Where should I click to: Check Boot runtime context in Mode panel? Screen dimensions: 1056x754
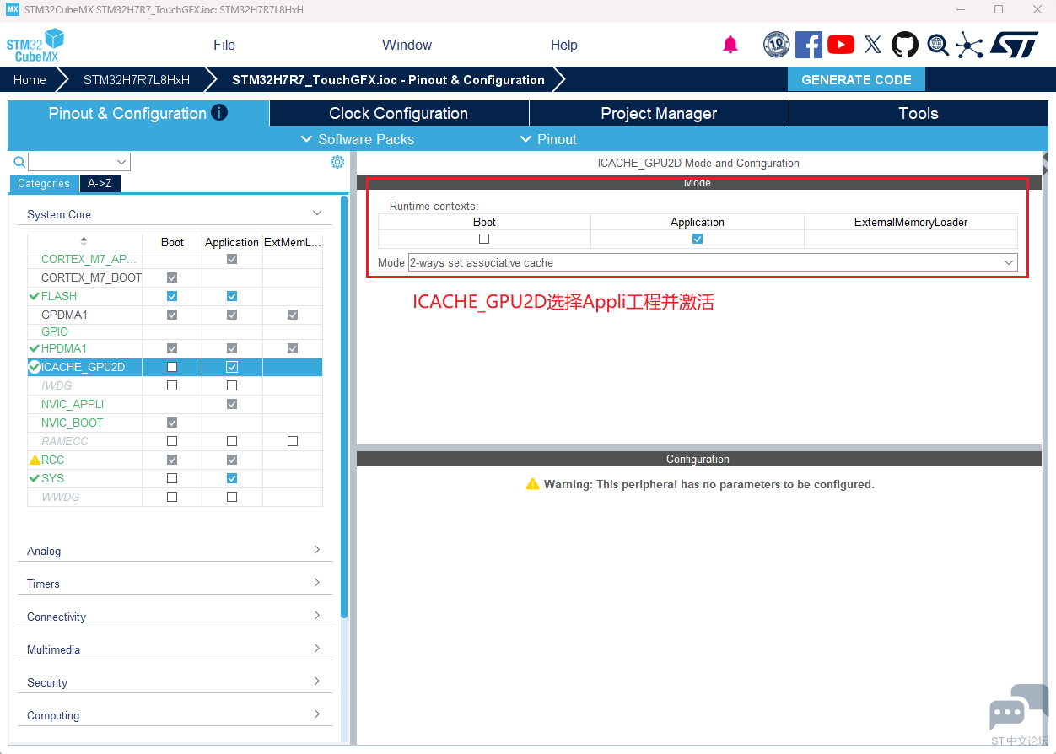484,239
